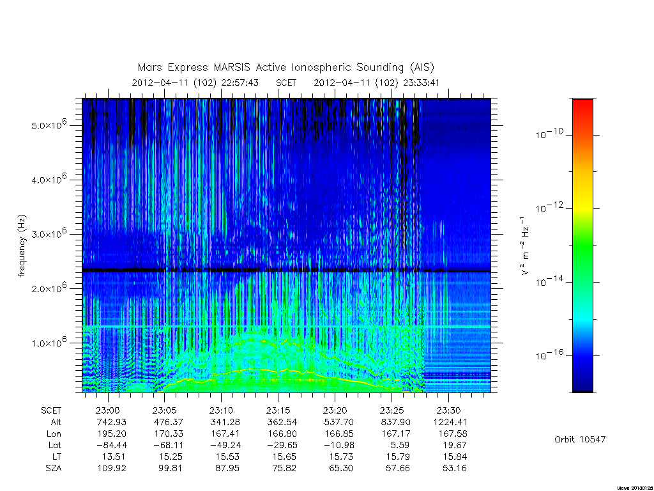Image resolution: width=654 pixels, height=491 pixels.
Task: Click the 10⁻¹⁴ colorbar tick label
Action: [549, 281]
